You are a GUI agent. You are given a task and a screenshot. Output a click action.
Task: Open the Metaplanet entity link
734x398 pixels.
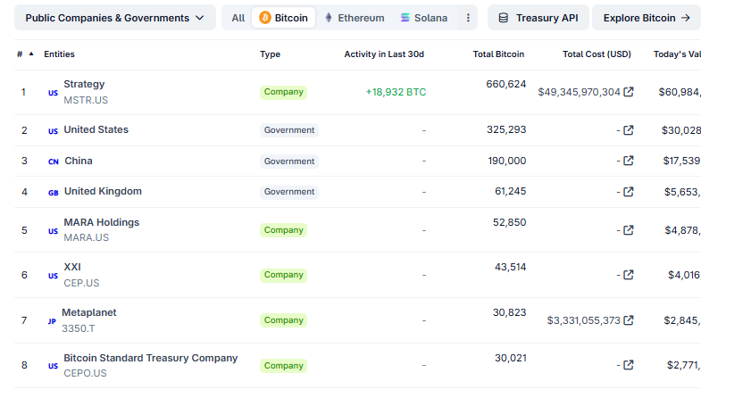(x=89, y=312)
